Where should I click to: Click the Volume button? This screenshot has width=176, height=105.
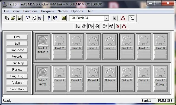17,83
